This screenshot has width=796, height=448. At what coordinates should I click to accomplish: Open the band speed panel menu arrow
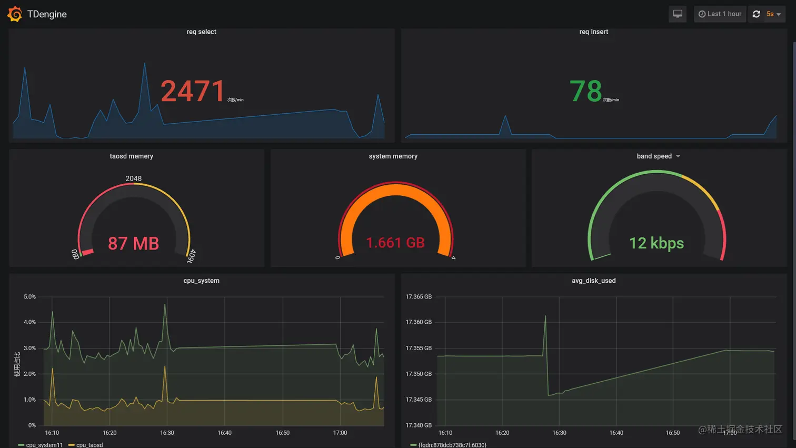click(678, 156)
